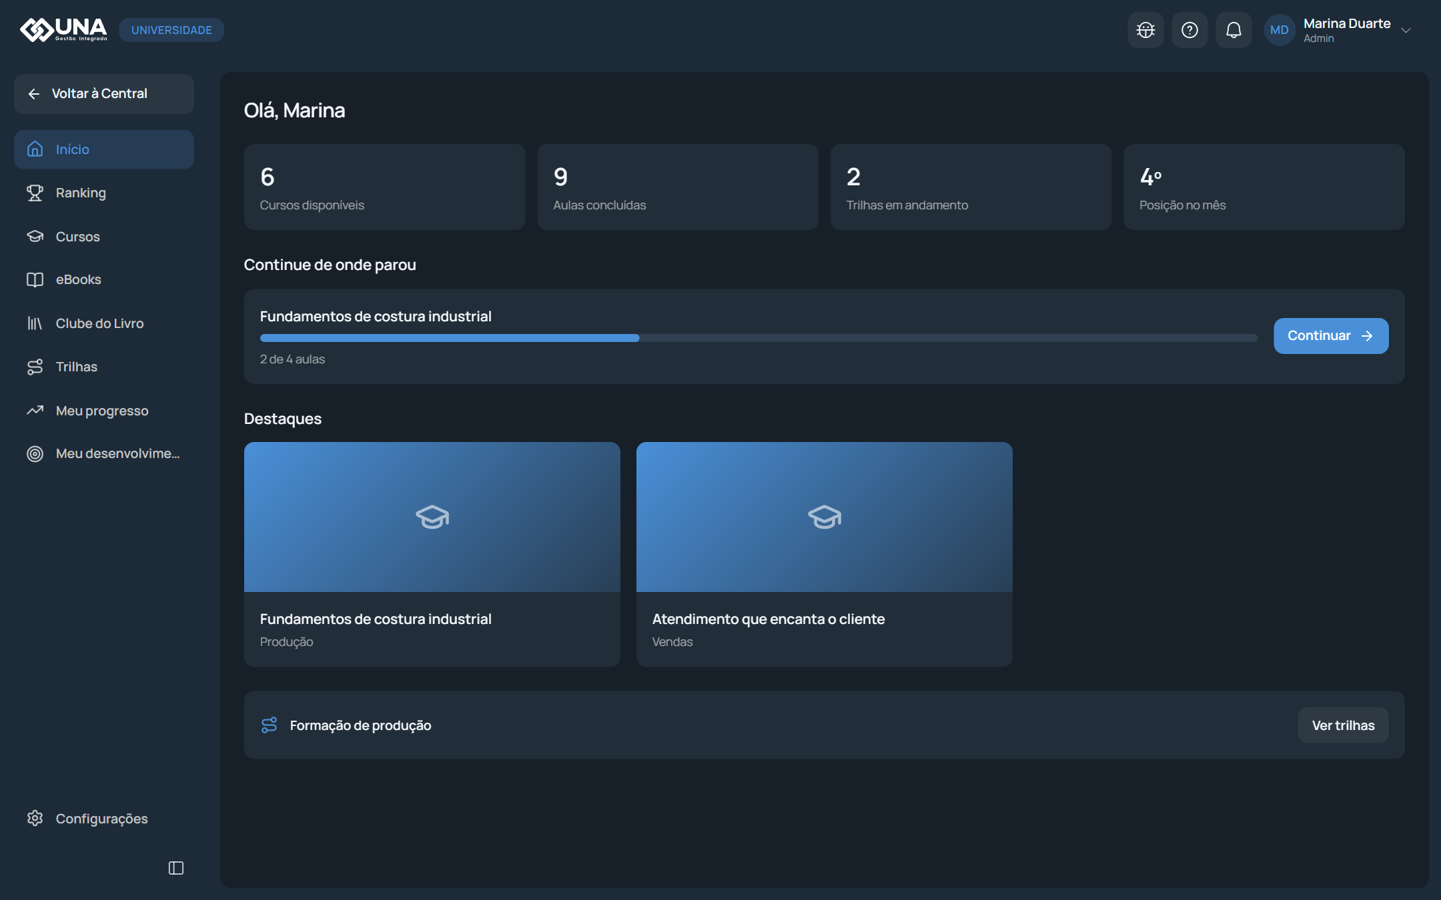Open Cursos in the sidebar

point(104,237)
